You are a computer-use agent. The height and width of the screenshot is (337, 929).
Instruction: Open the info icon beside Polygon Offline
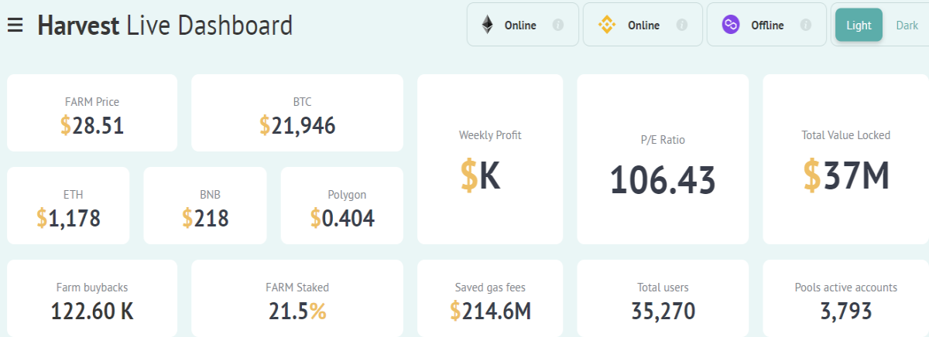(805, 25)
